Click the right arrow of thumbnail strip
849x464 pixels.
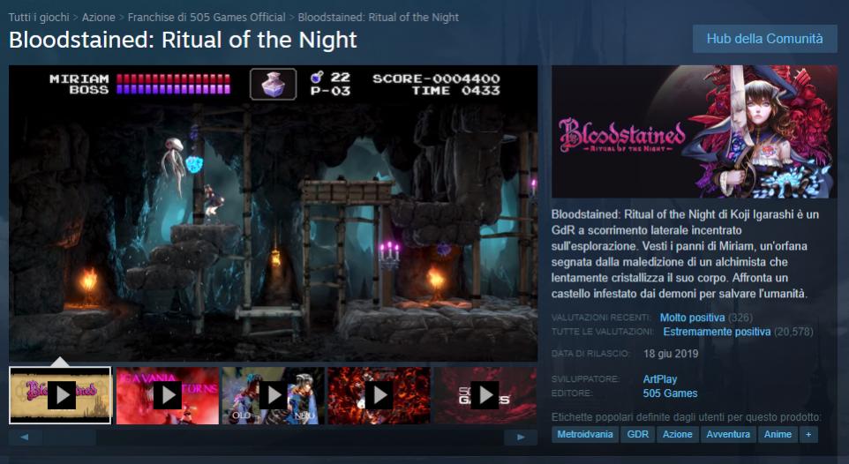coord(521,437)
